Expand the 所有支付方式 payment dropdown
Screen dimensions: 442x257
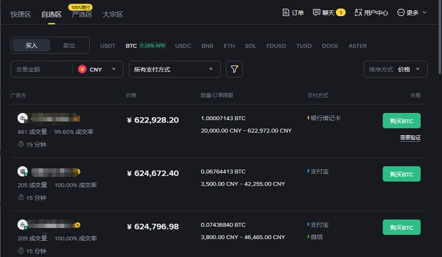click(173, 70)
